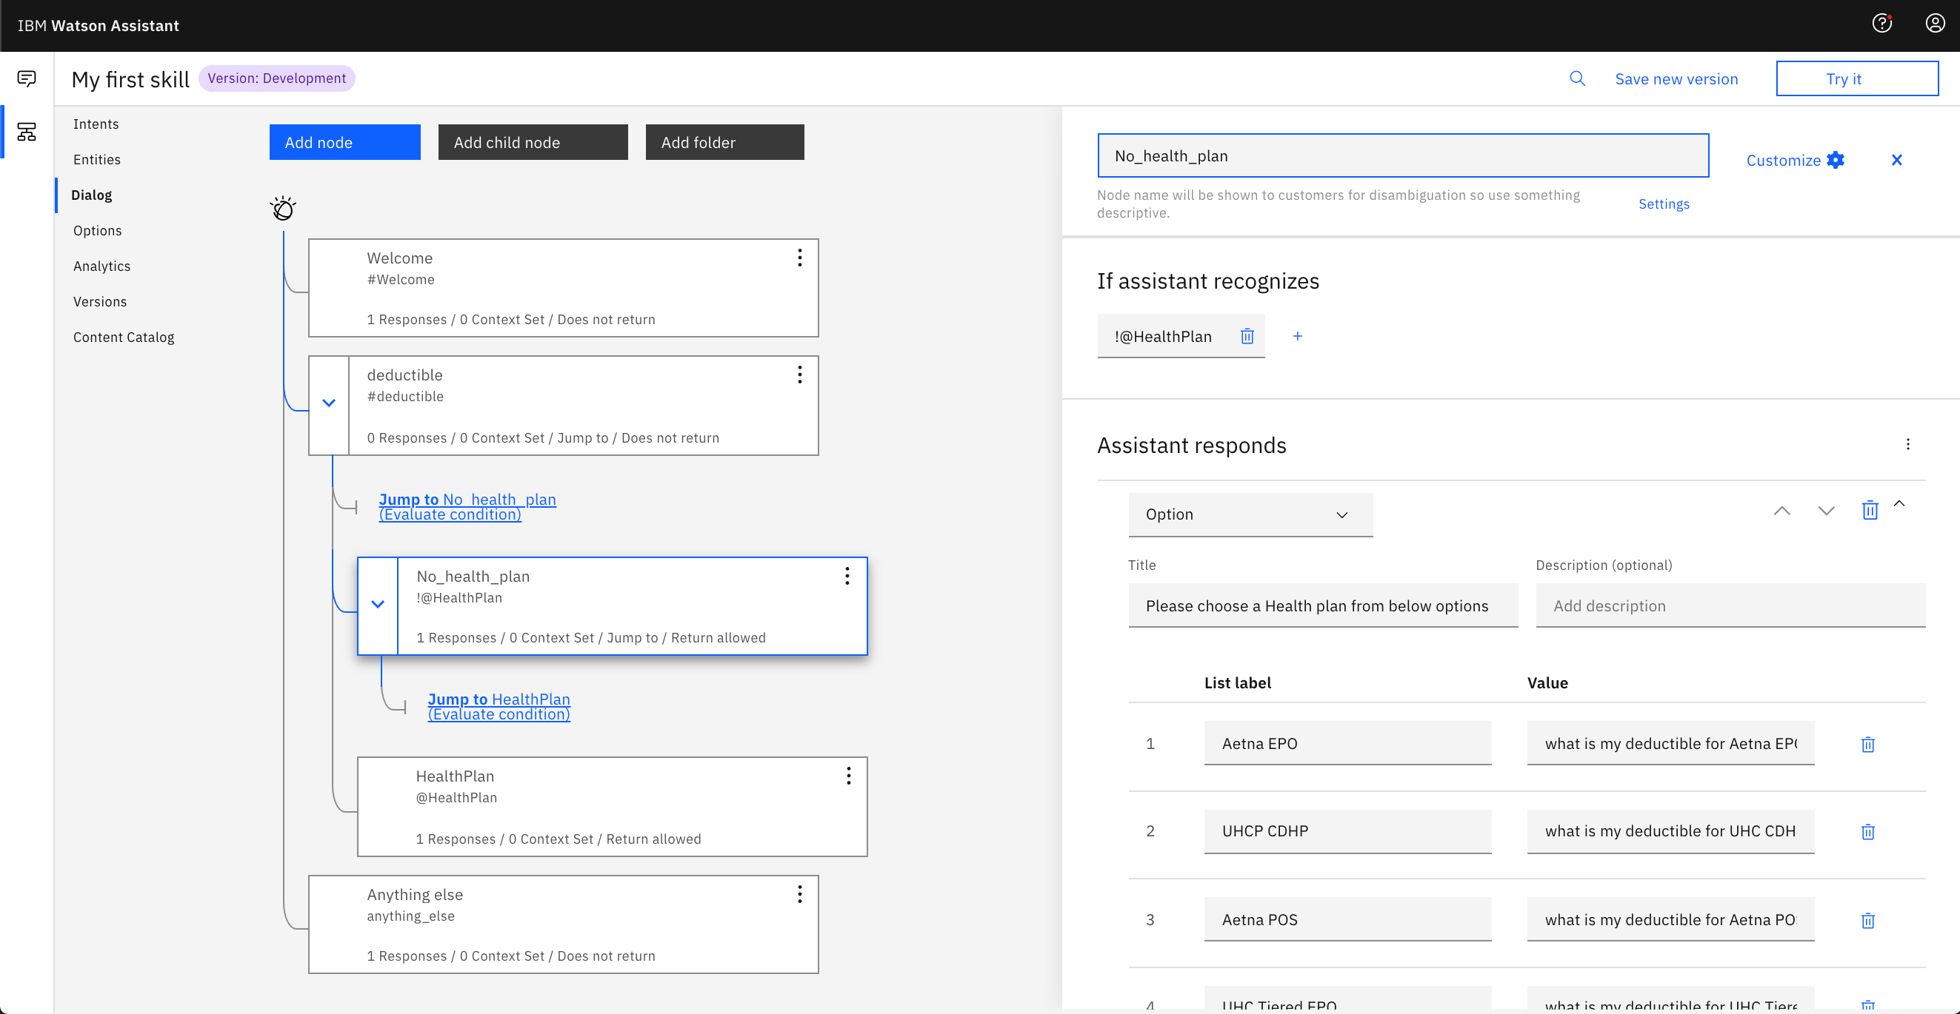Delete the !@HealthPlan condition

[1247, 336]
